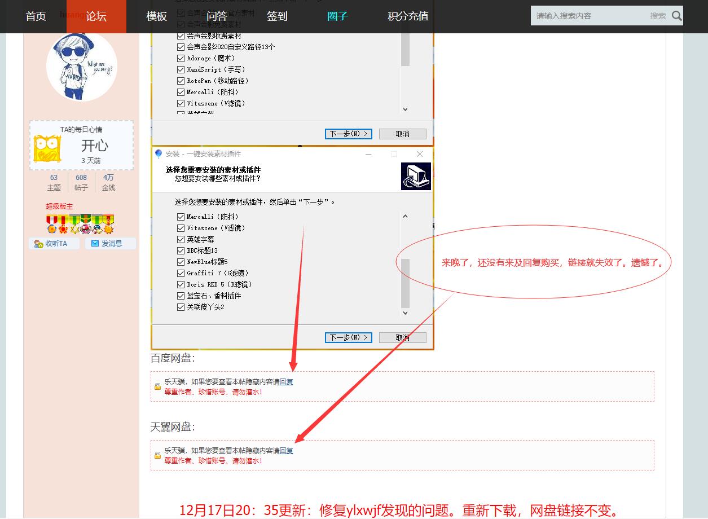Open the poster's cartoon avatar
The width and height of the screenshot is (708, 519).
click(x=81, y=67)
